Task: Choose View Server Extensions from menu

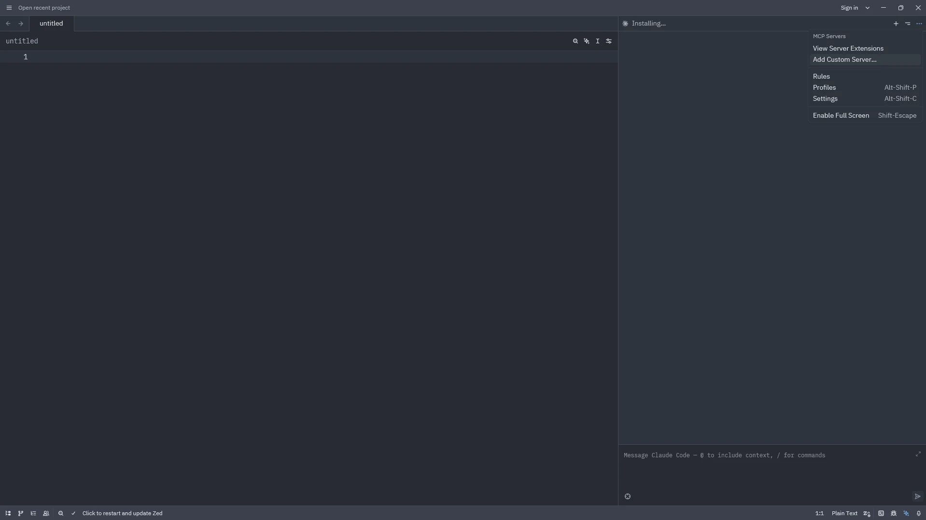Action: pyautogui.click(x=848, y=48)
